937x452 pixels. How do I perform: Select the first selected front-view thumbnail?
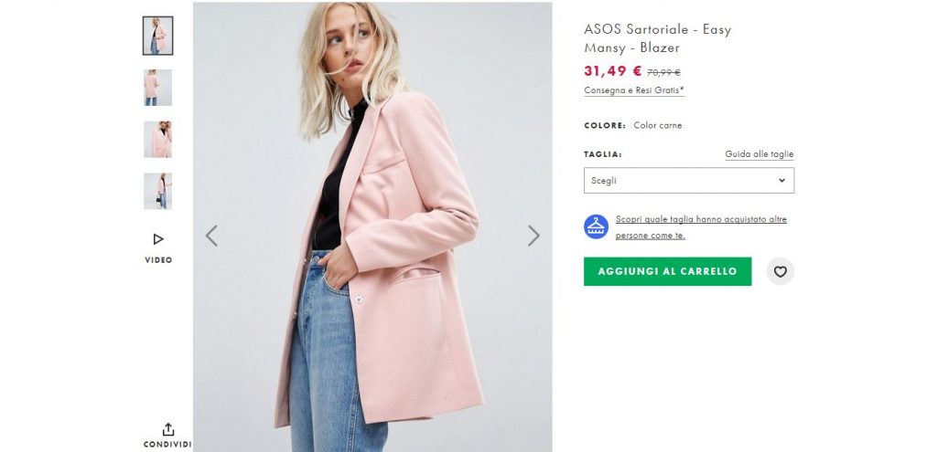(x=157, y=36)
